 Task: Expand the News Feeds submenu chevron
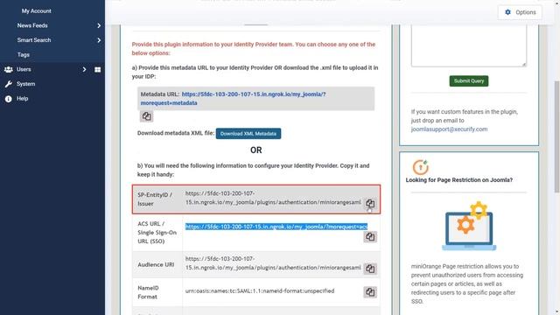[99, 25]
